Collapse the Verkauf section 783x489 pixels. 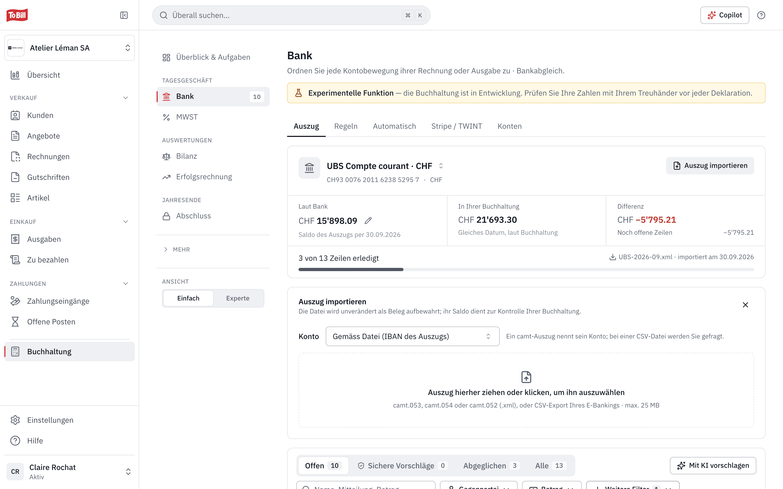coord(126,98)
